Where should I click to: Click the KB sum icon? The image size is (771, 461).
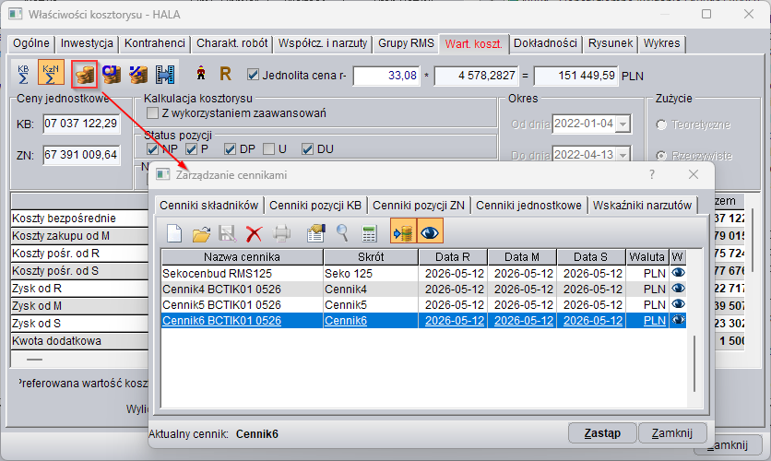click(x=23, y=74)
